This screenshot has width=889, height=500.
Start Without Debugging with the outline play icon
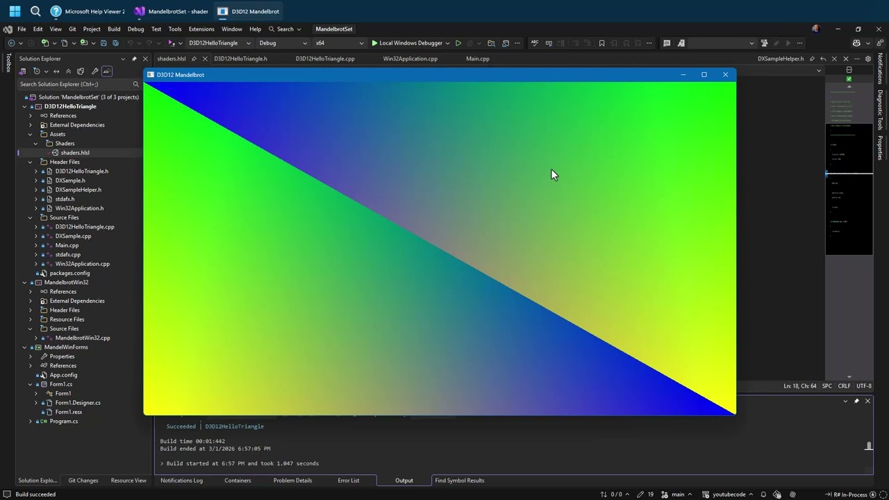tap(458, 43)
